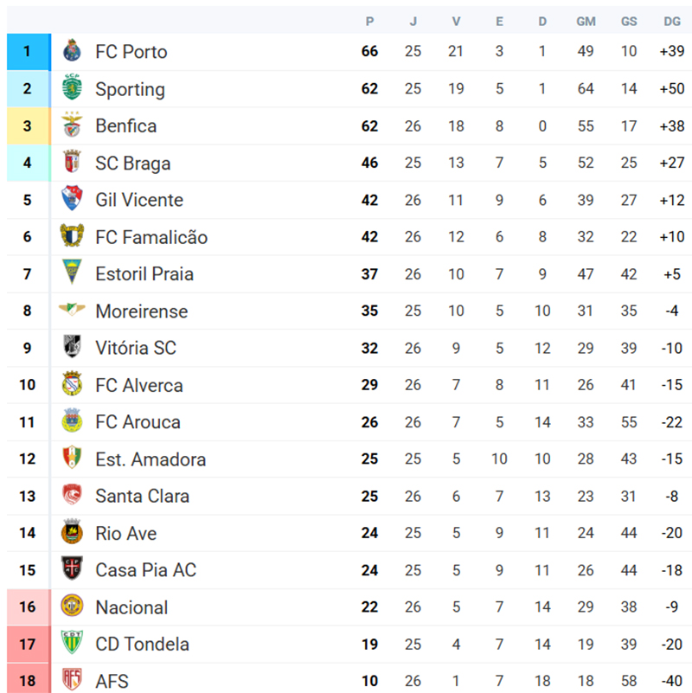Select the Benfica eagle crest
The height and width of the screenshot is (693, 692).
pyautogui.click(x=73, y=125)
